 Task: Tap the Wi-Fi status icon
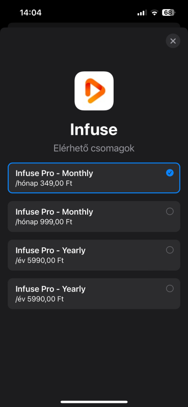[x=154, y=12]
